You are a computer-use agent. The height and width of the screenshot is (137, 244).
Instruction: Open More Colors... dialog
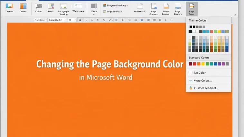click(x=209, y=80)
